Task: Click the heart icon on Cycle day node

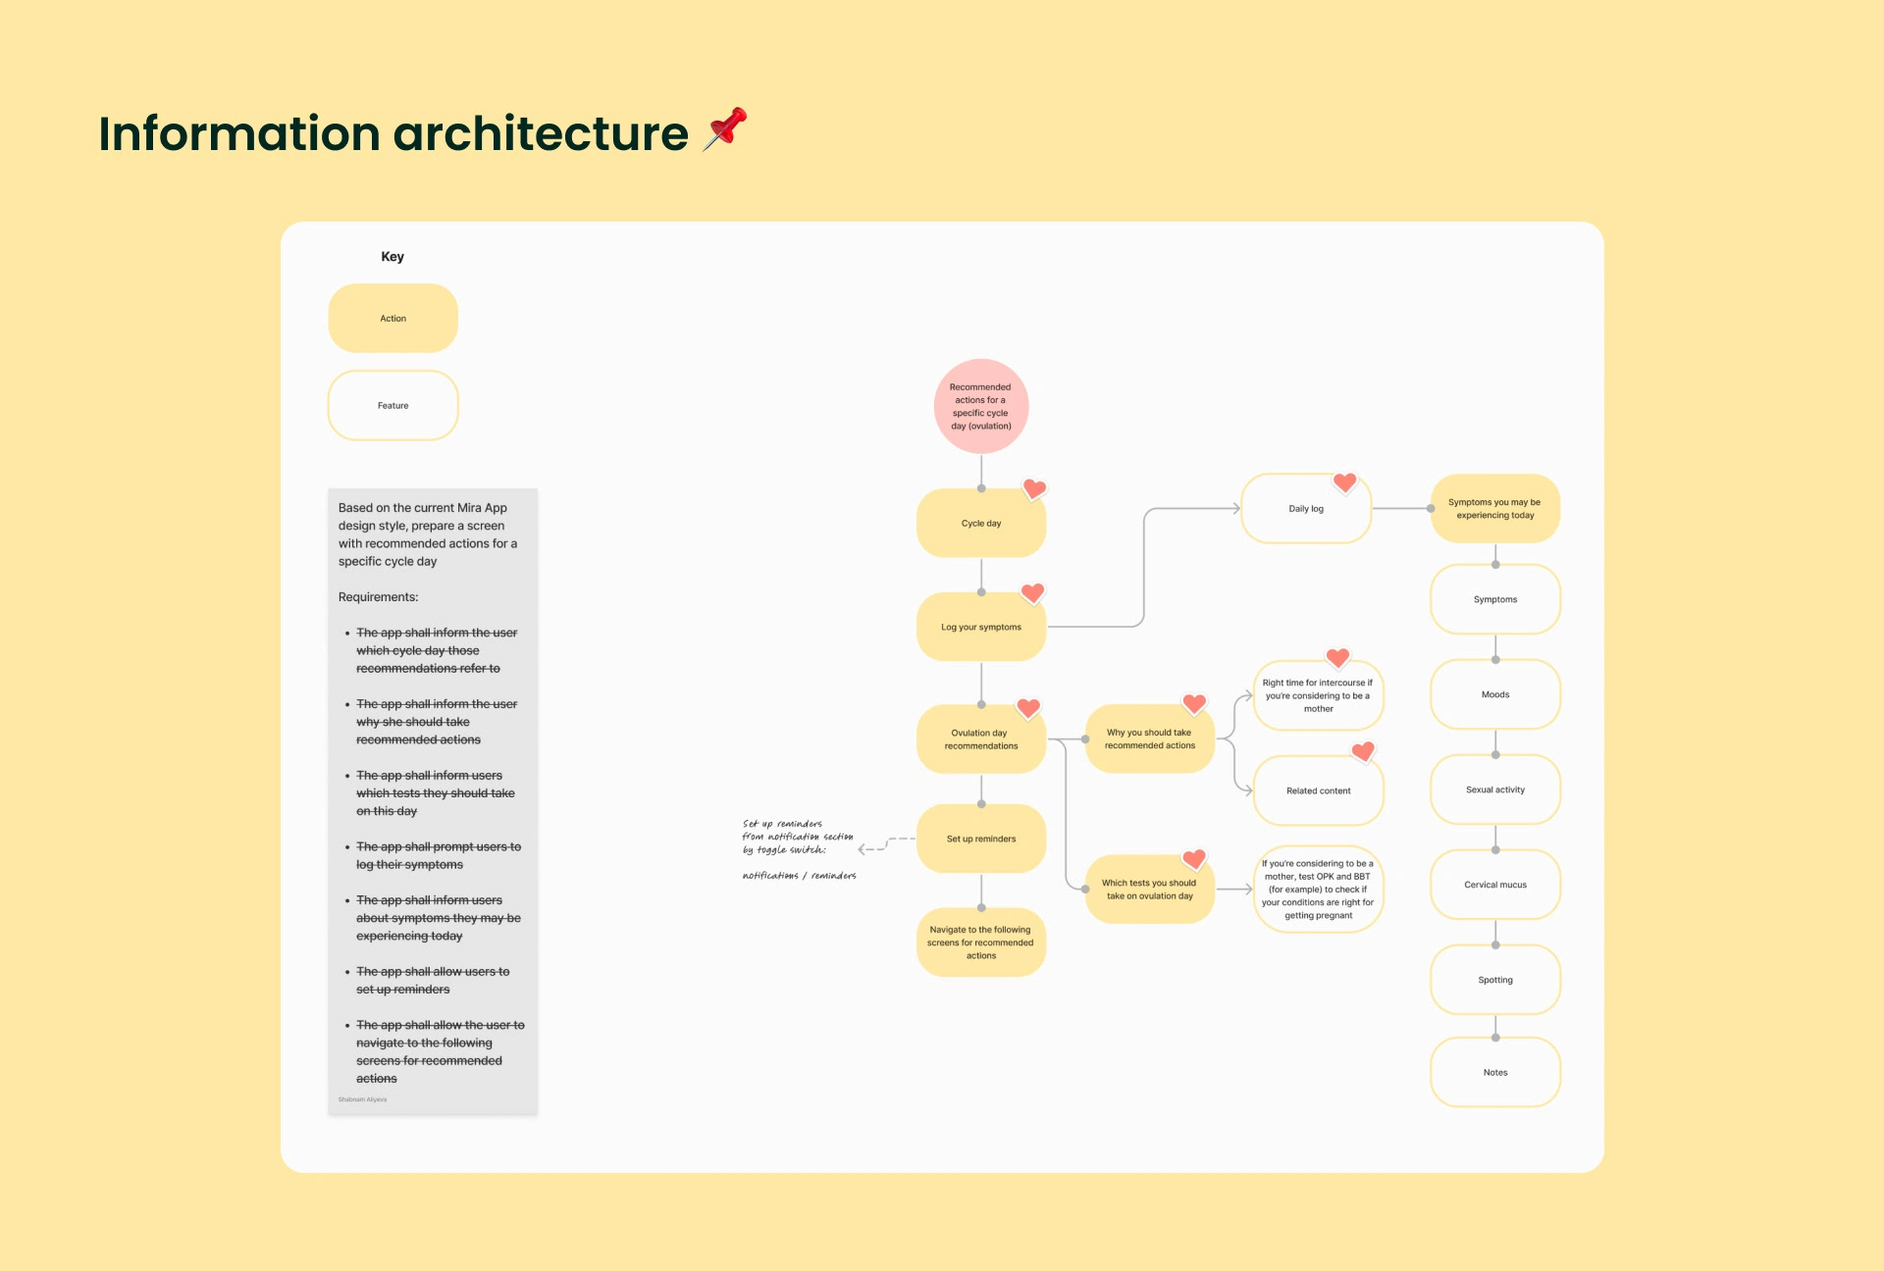Action: [1034, 488]
